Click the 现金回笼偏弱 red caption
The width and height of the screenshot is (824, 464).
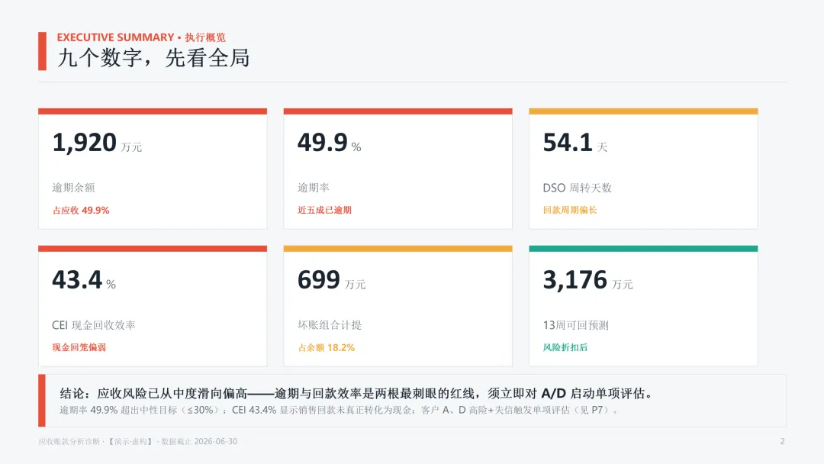pyautogui.click(x=79, y=347)
